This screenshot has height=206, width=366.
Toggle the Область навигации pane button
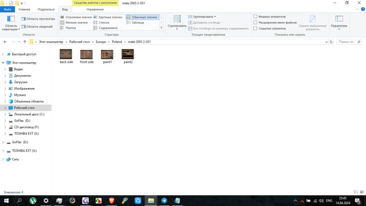point(11,22)
